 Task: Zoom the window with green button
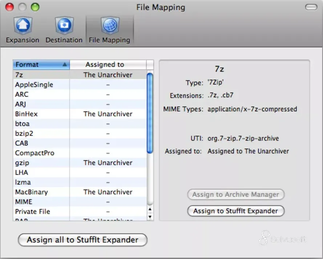point(35,7)
